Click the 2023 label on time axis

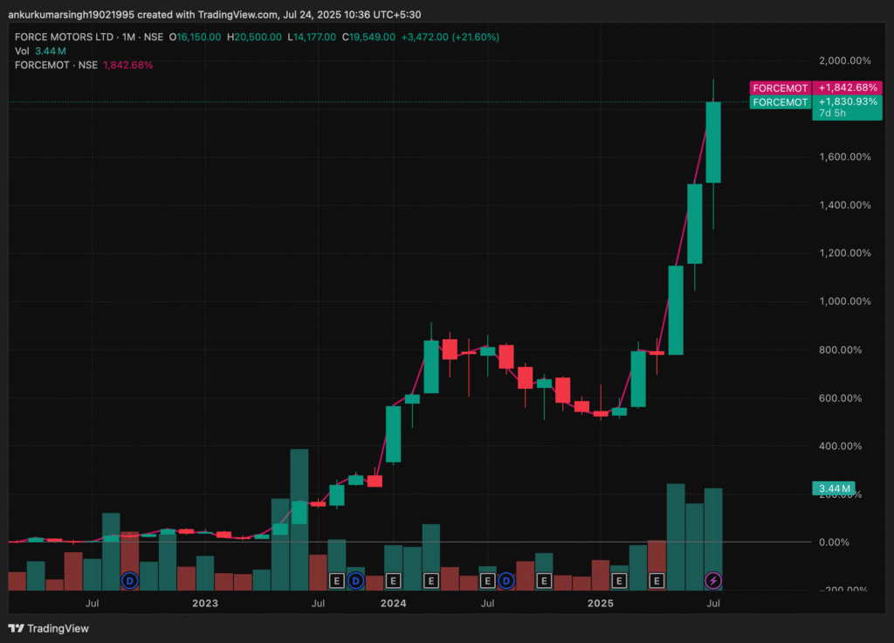pos(204,603)
